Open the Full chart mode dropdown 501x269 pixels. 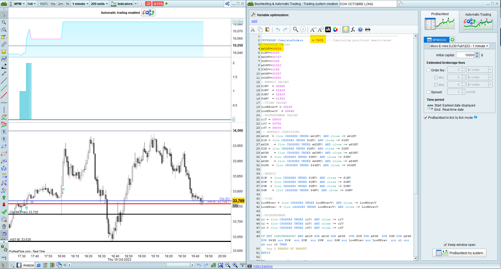pyautogui.click(x=32, y=4)
